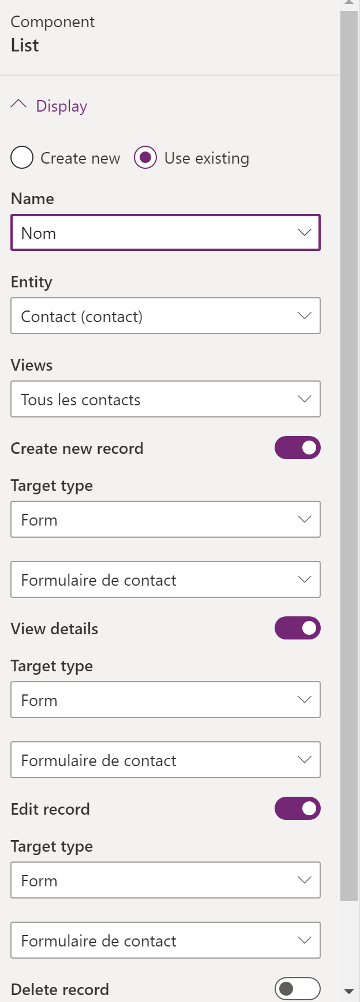360x1002 pixels.
Task: Open the Views dropdown Tous les contacts
Action: (x=166, y=400)
